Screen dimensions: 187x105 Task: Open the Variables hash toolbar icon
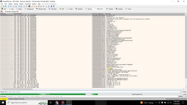coord(44,6)
